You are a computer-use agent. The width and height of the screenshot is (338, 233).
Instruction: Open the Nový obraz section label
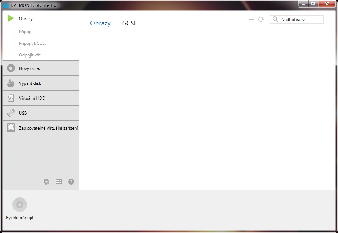tap(30, 68)
